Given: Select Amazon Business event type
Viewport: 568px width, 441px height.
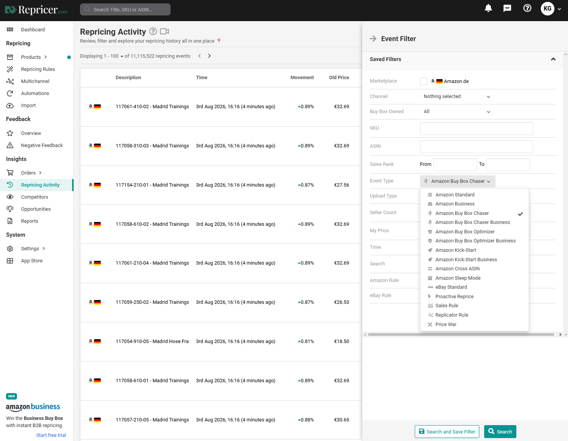Looking at the screenshot, I should [x=474, y=204].
